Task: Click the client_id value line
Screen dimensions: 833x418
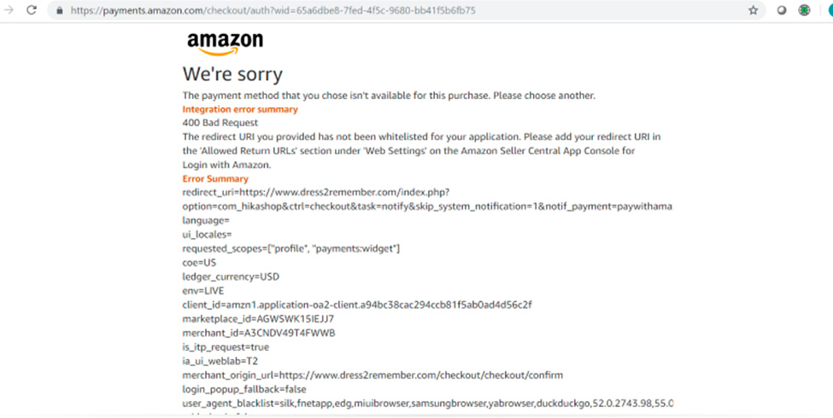Action: (x=357, y=305)
